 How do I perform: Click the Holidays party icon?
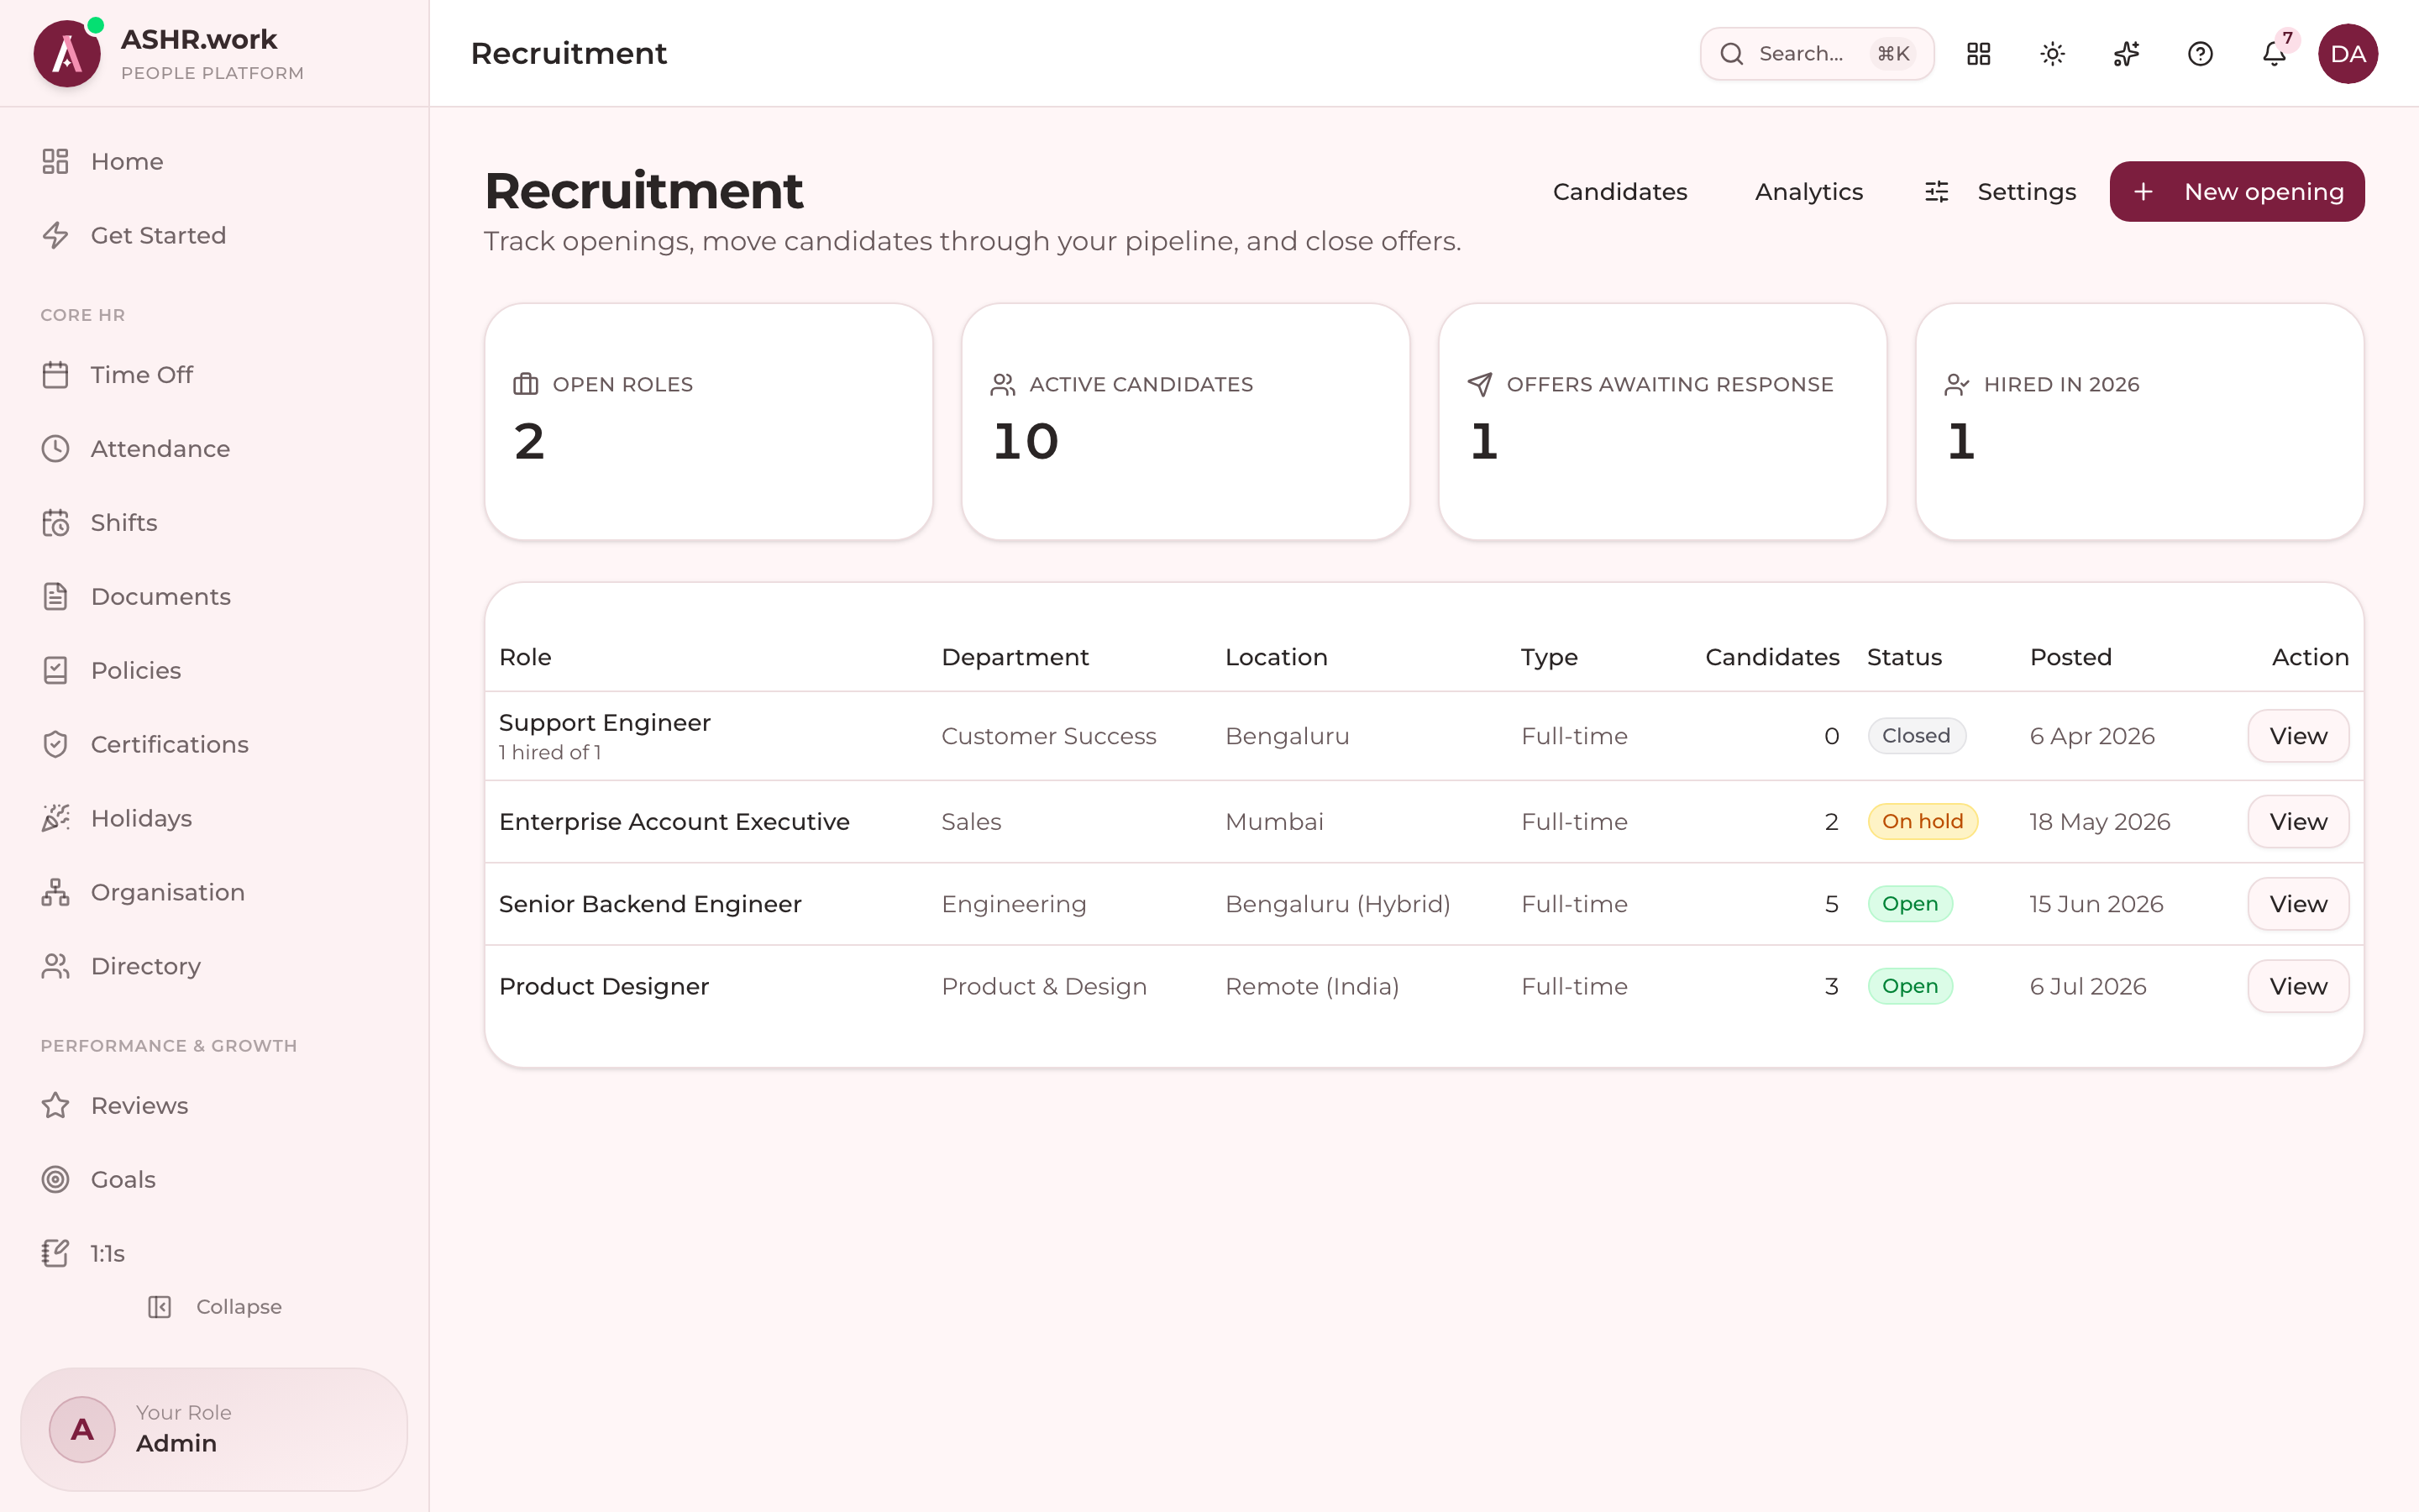tap(55, 819)
